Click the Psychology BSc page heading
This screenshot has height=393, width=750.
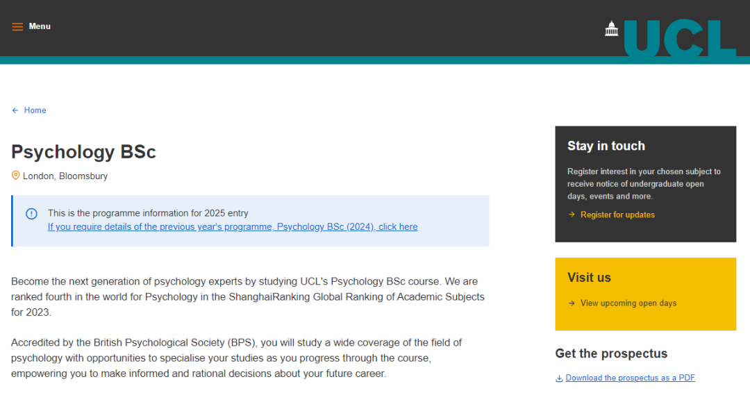pyautogui.click(x=84, y=152)
